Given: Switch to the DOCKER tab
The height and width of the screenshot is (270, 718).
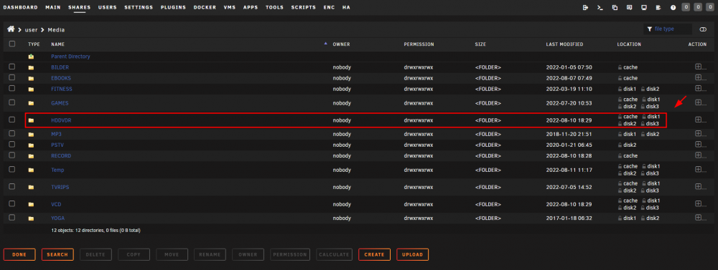Looking at the screenshot, I should (x=205, y=8).
